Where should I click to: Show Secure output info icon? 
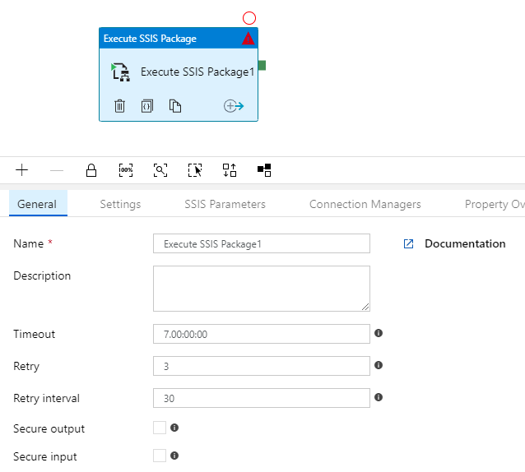[174, 428]
